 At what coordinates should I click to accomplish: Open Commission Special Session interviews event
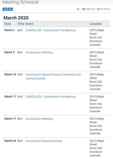point(53,76)
